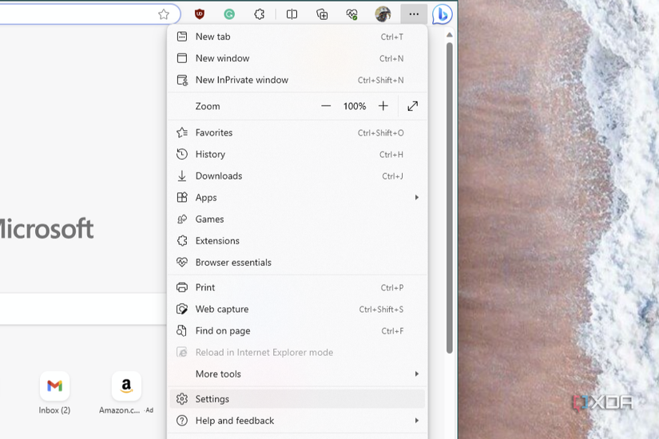Choose New window menu entry
Viewport: 659px width, 439px height.
[298, 58]
